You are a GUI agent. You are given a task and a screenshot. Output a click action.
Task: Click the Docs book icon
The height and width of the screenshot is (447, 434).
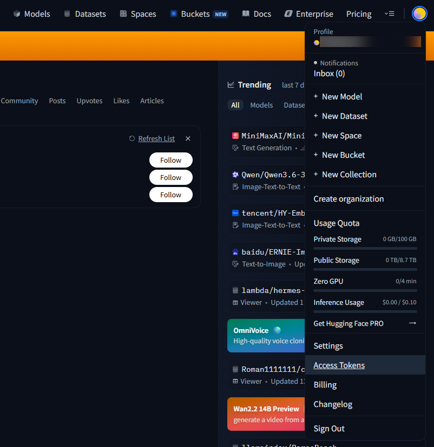point(246,14)
